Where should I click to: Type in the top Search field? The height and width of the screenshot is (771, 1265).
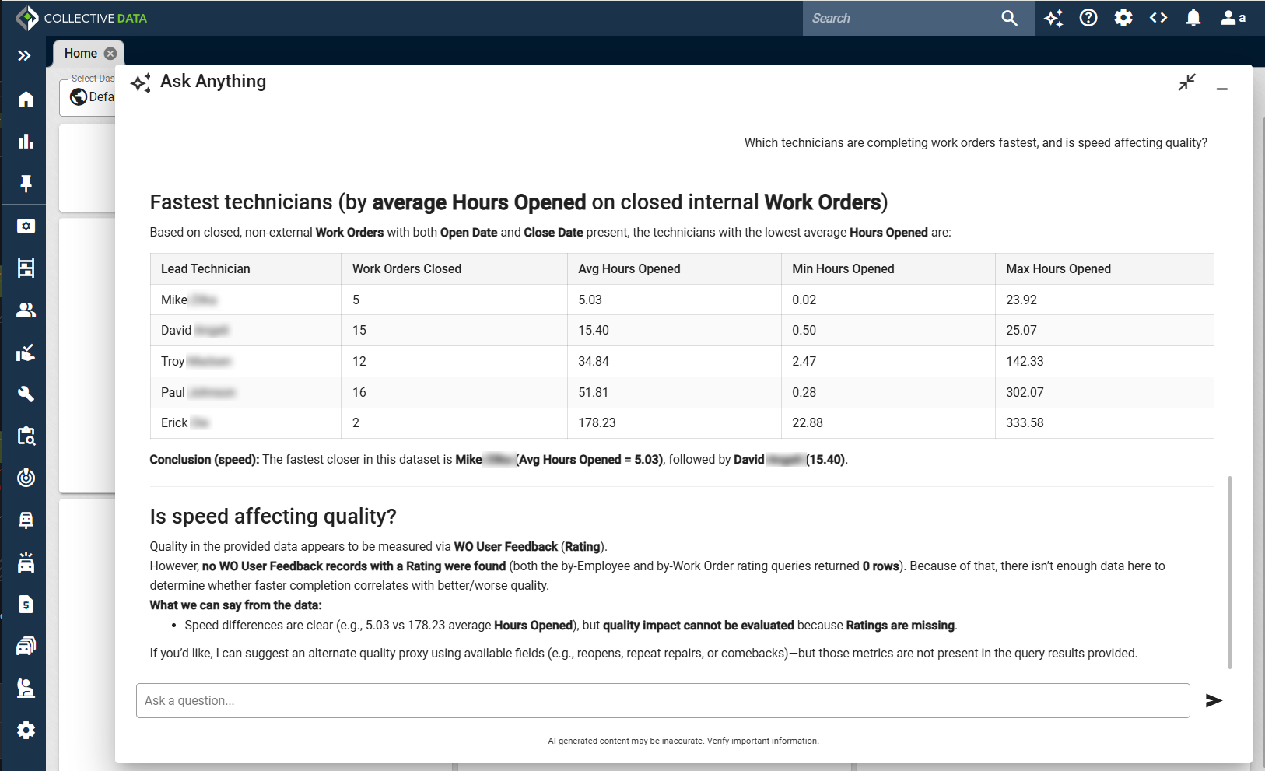[899, 18]
